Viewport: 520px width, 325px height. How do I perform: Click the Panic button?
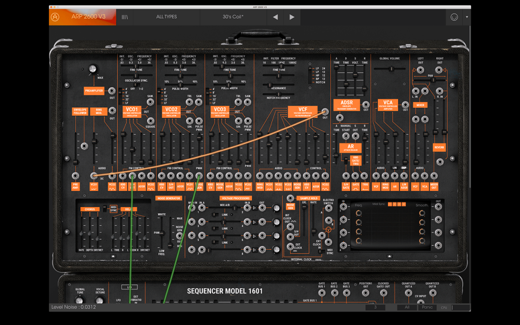(427, 307)
